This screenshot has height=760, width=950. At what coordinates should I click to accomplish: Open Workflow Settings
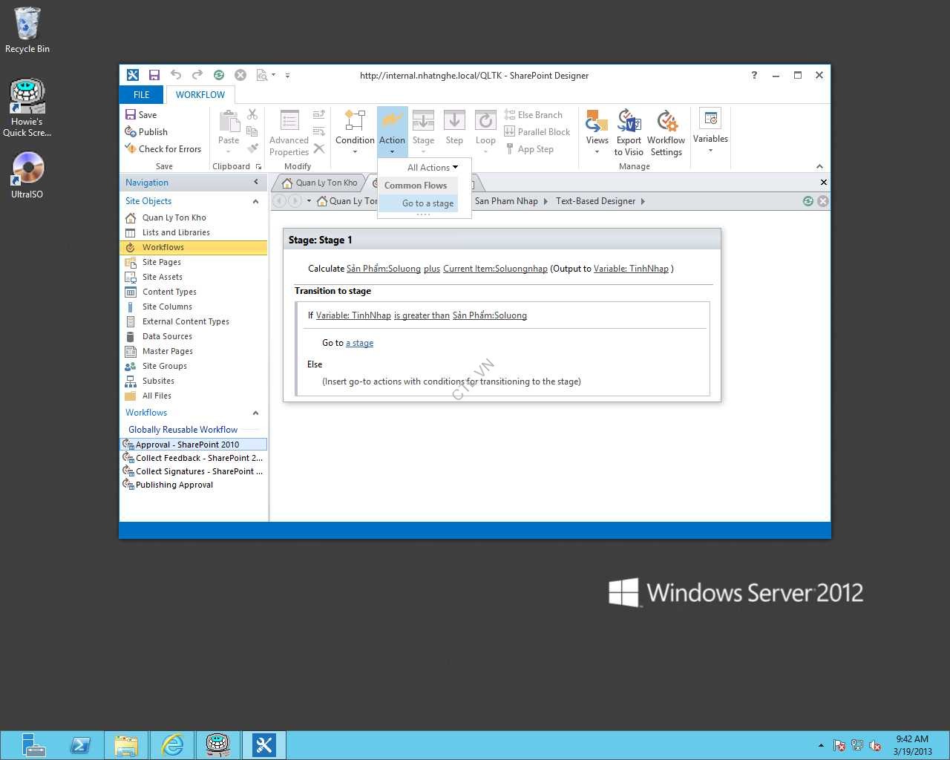point(666,132)
